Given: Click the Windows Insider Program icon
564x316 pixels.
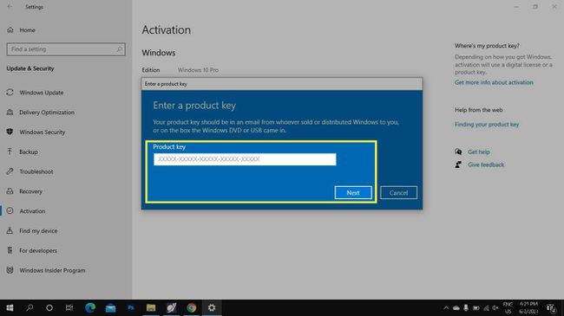Looking at the screenshot, I should point(10,270).
